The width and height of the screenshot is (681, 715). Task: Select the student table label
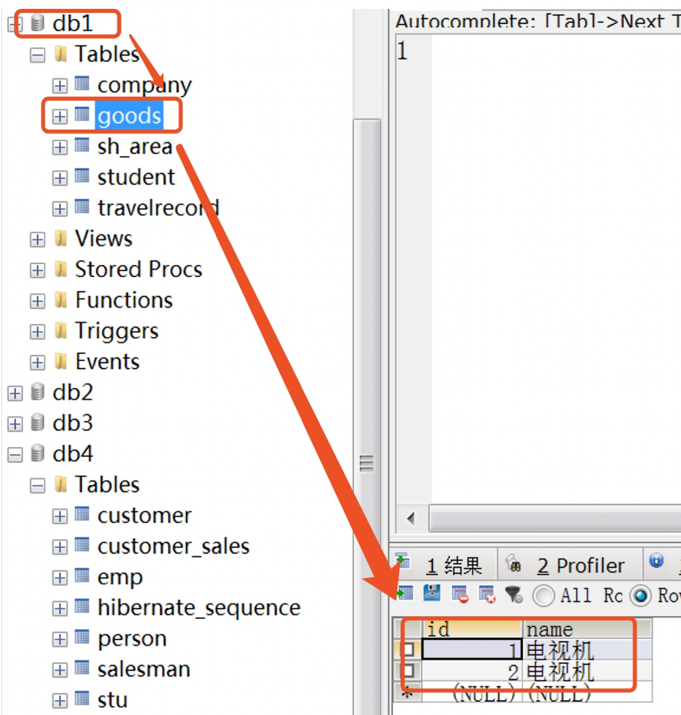click(x=136, y=177)
